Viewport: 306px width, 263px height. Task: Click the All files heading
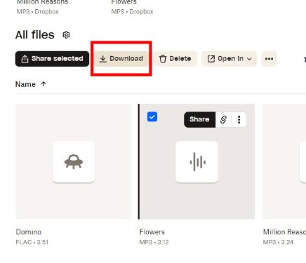(x=35, y=35)
